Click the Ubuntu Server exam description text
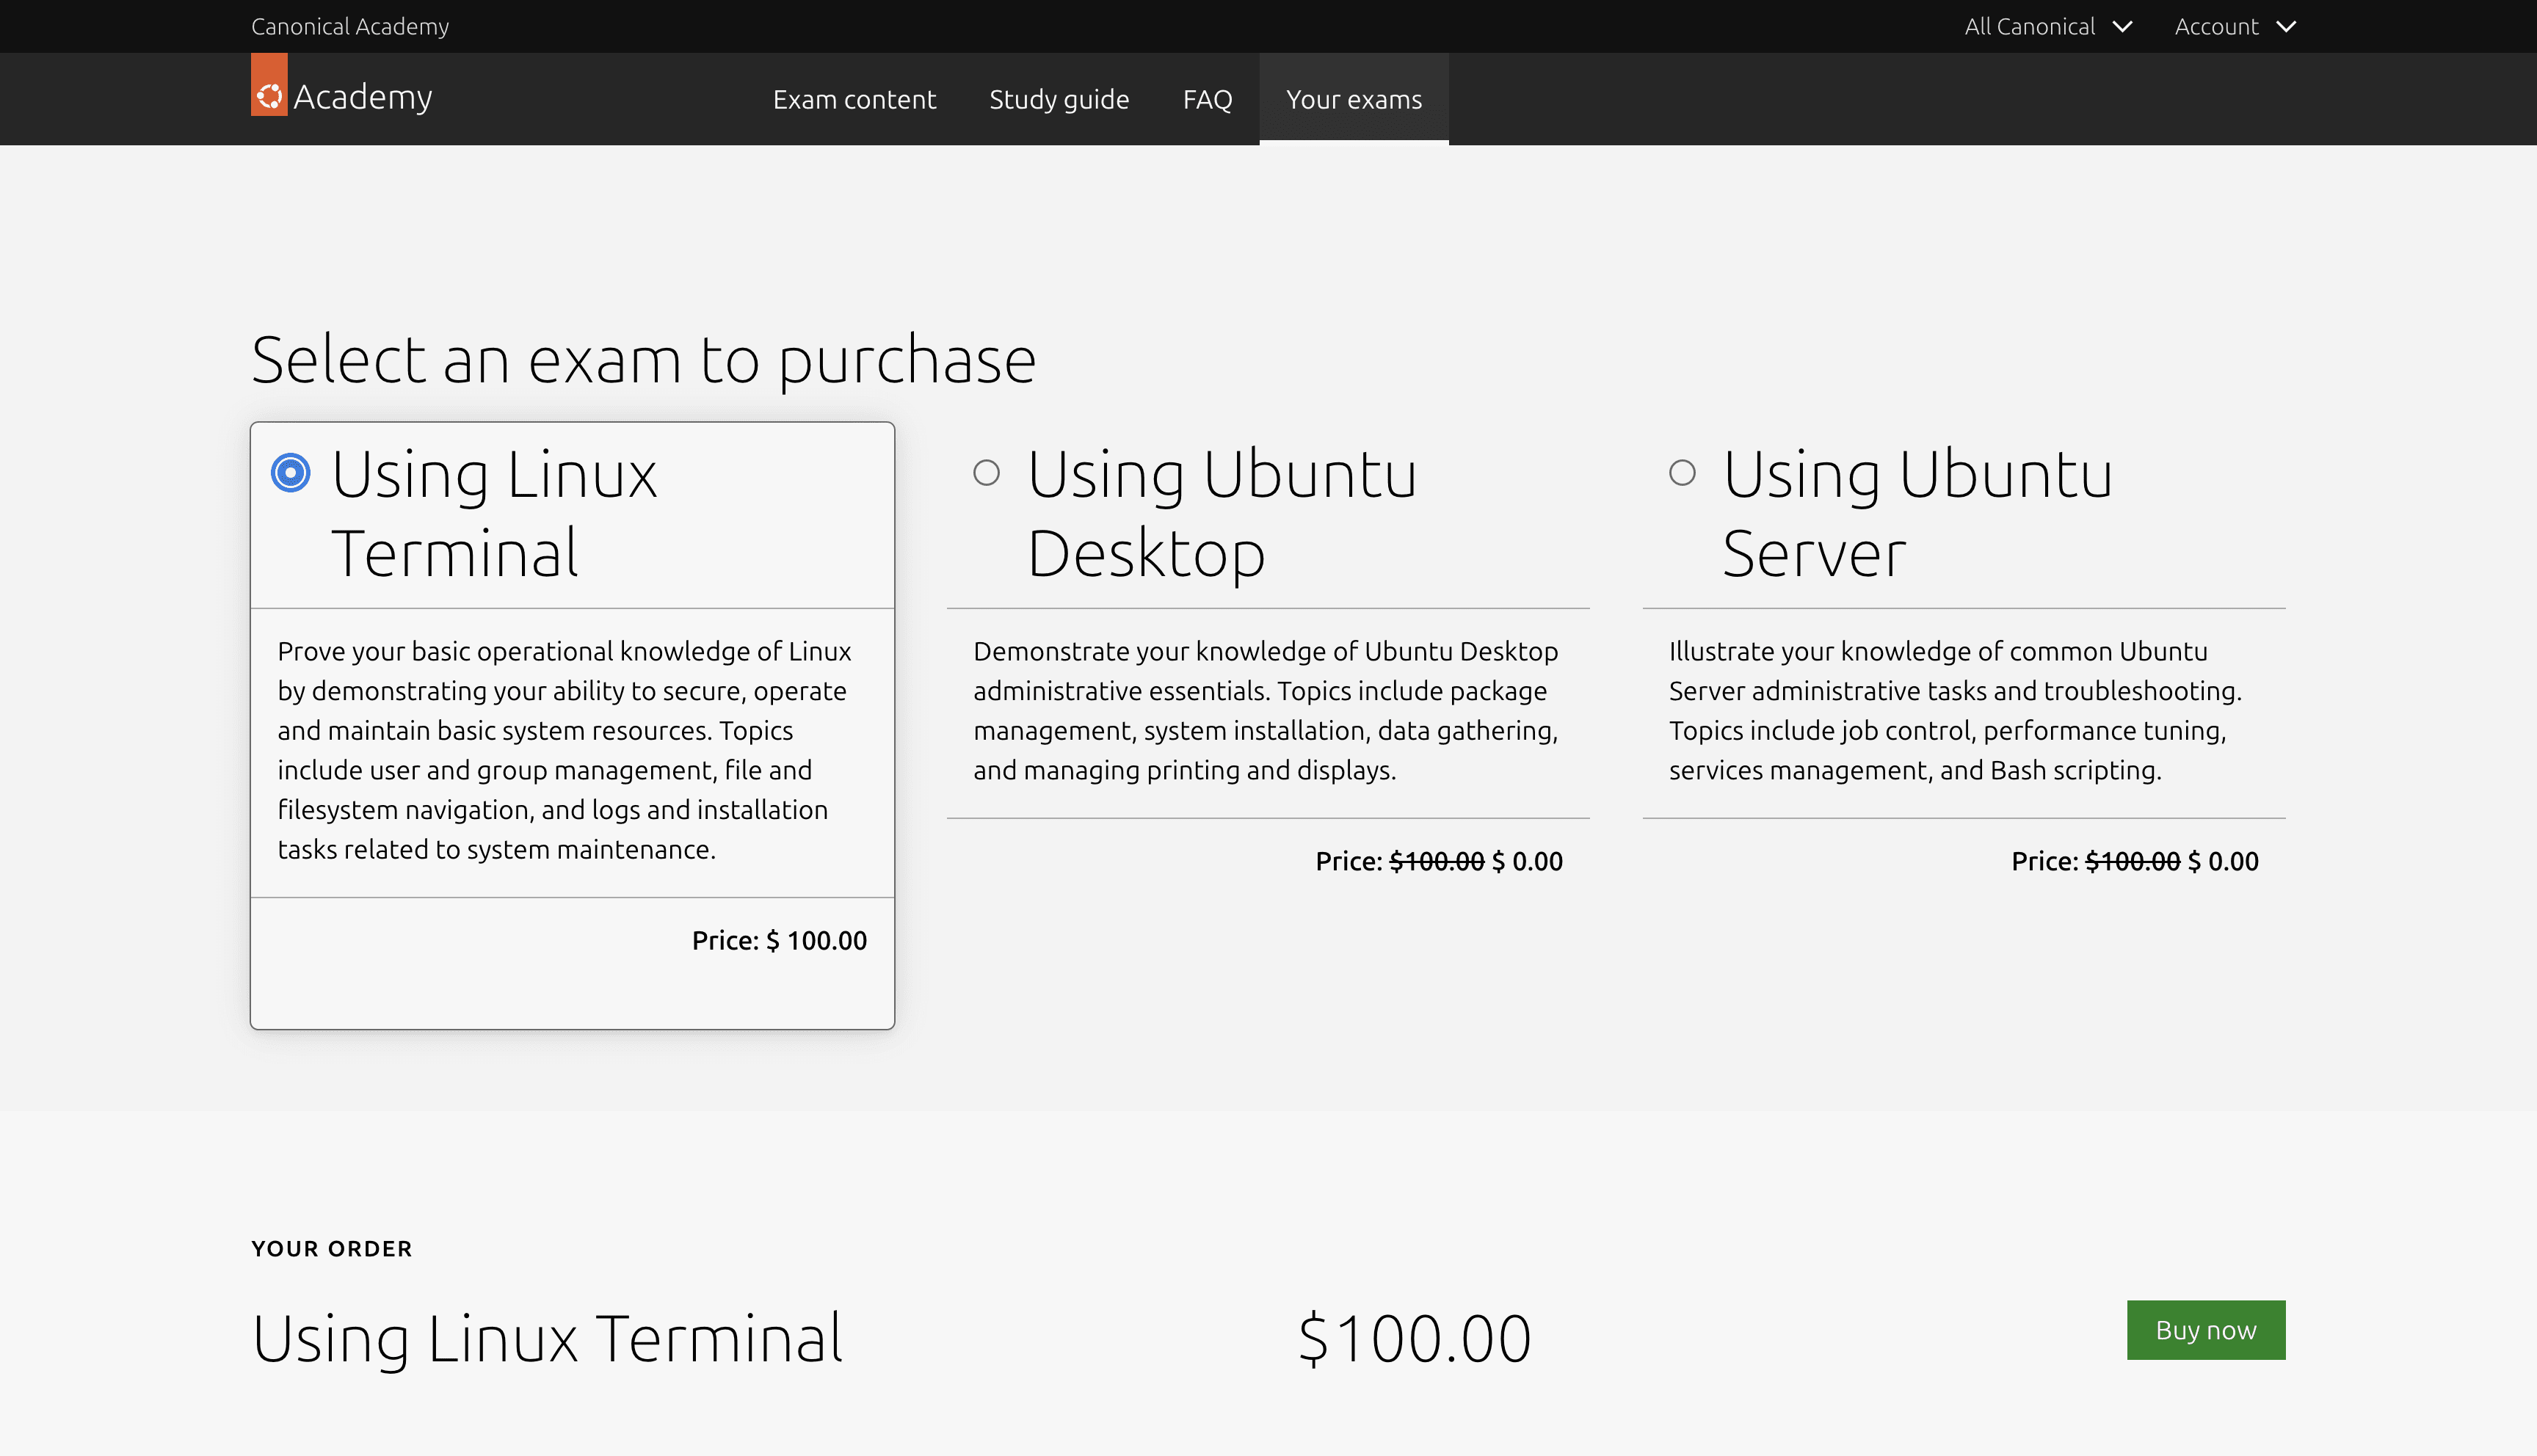Viewport: 2537px width, 1456px height. [1955, 711]
